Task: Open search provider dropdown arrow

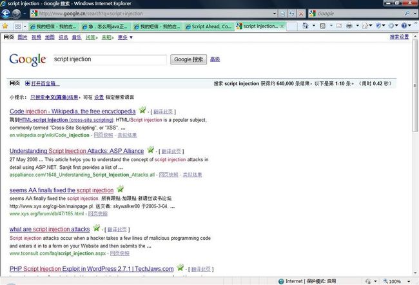Action: pos(415,14)
